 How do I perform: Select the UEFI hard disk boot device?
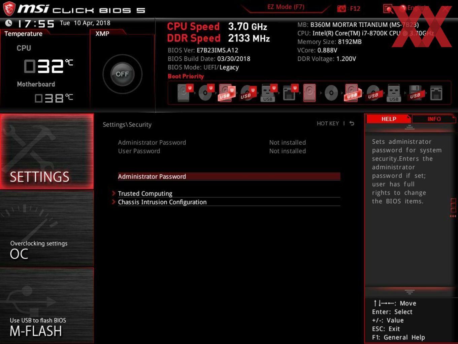184,93
